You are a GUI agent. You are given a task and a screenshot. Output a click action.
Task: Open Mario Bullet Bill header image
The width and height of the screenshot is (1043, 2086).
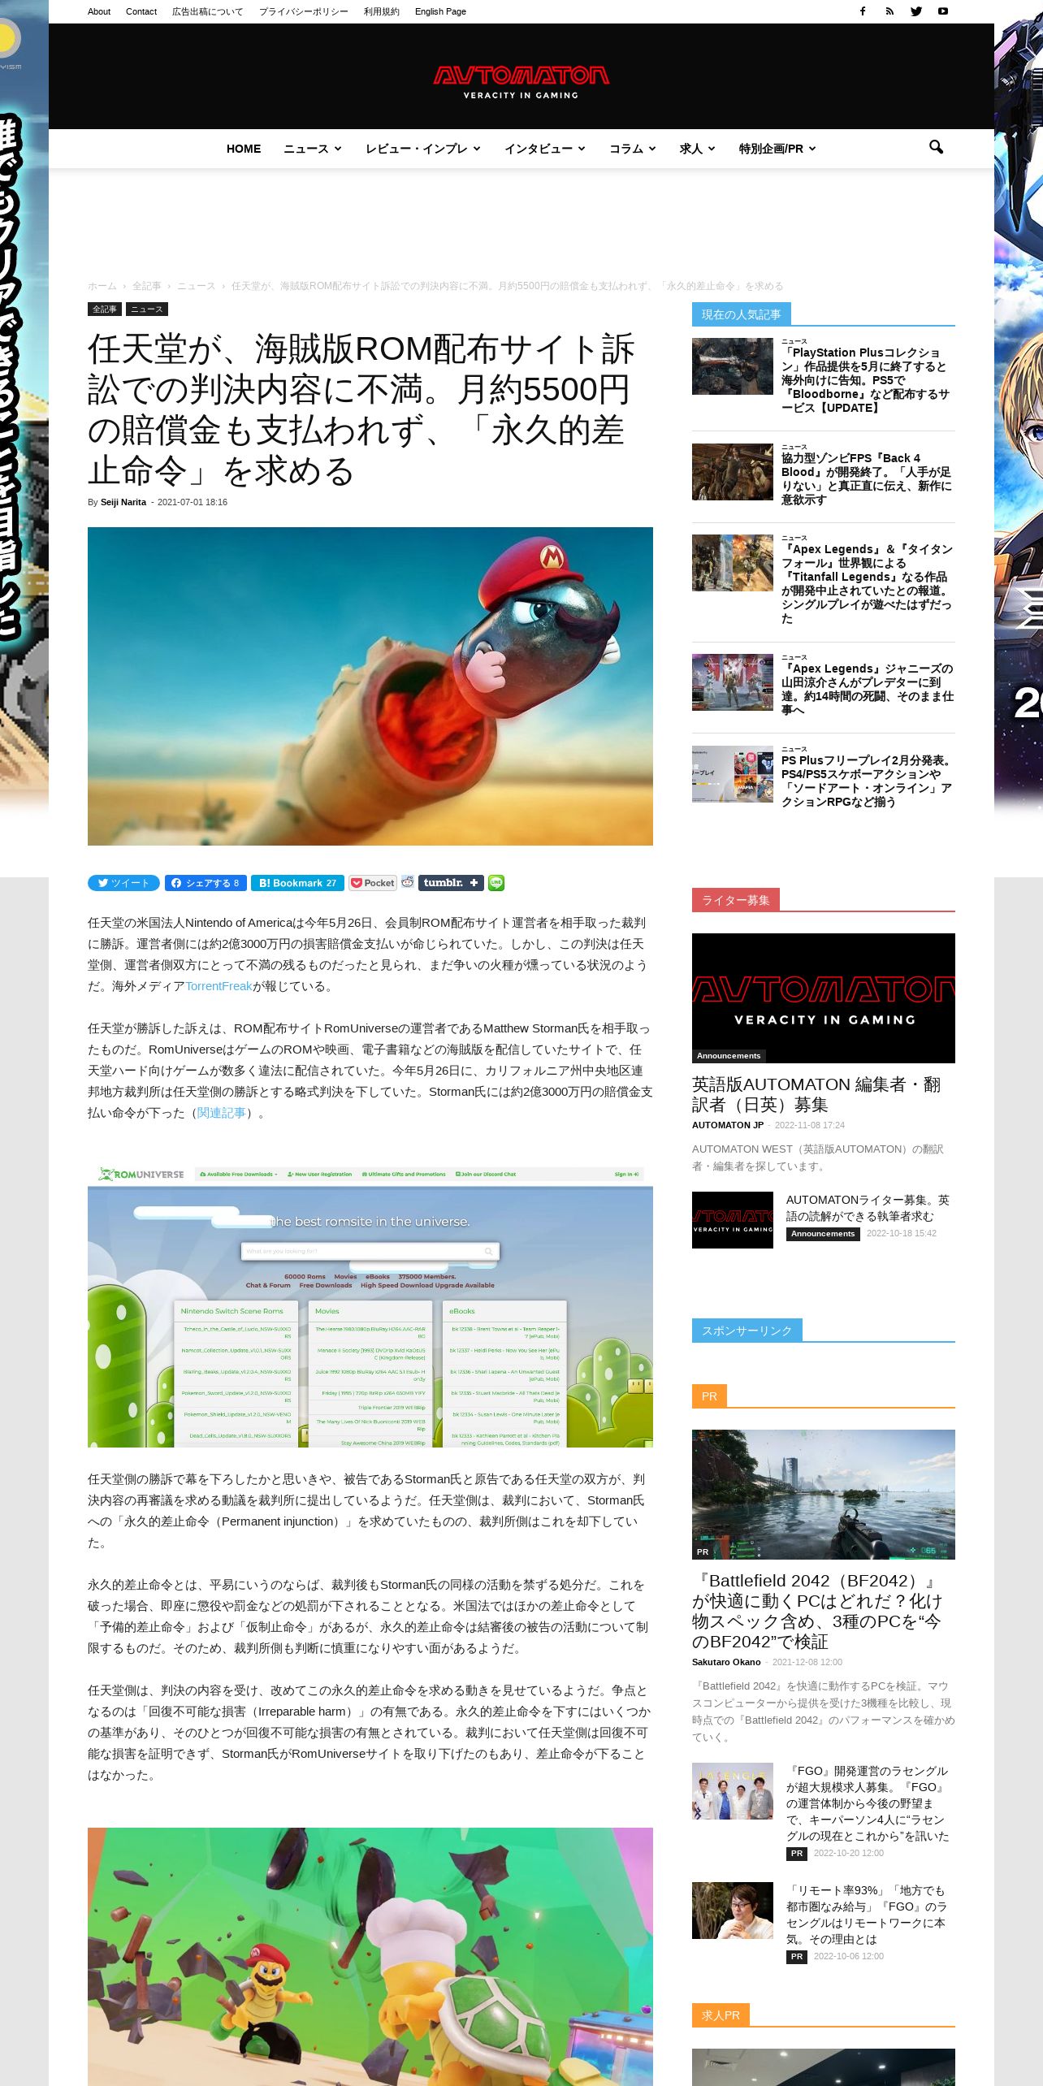coord(370,686)
